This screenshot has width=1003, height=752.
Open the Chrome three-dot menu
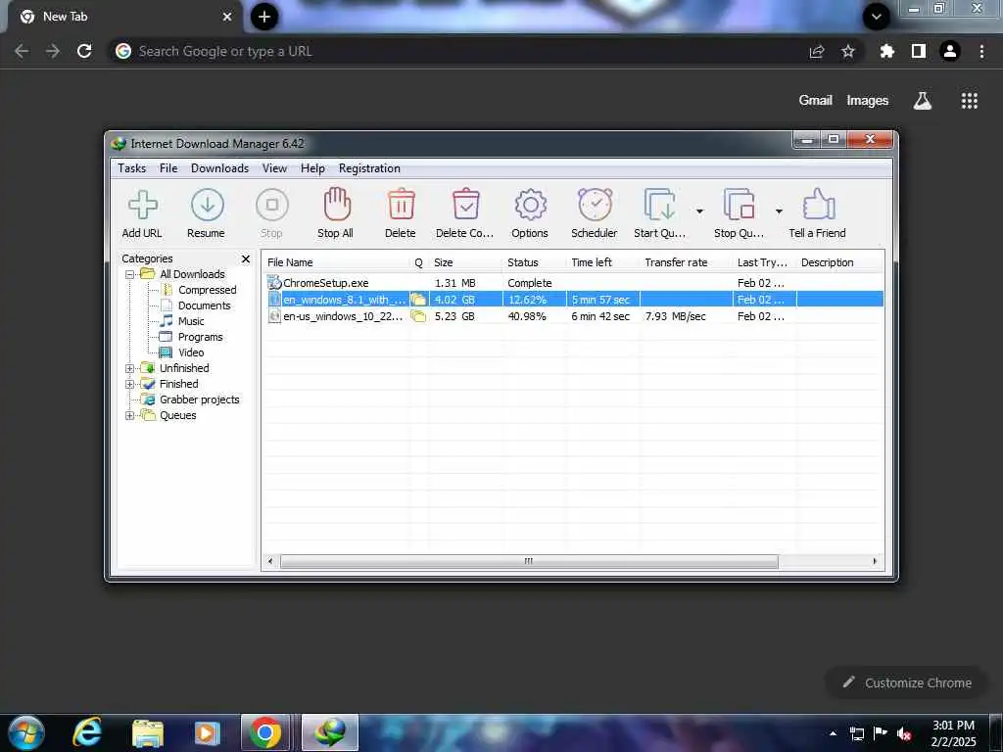981,51
